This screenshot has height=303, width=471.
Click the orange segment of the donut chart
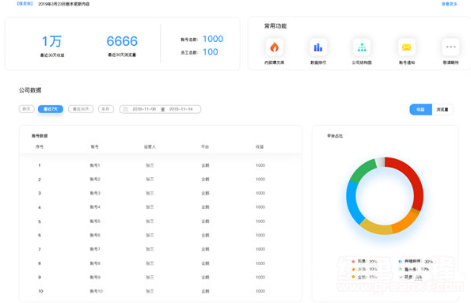(x=405, y=222)
